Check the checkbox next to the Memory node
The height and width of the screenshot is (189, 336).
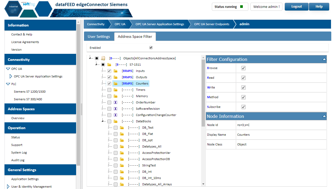tap(109, 96)
